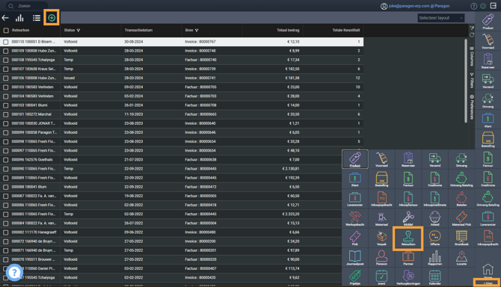Expand the Columns side panel

point(472,56)
